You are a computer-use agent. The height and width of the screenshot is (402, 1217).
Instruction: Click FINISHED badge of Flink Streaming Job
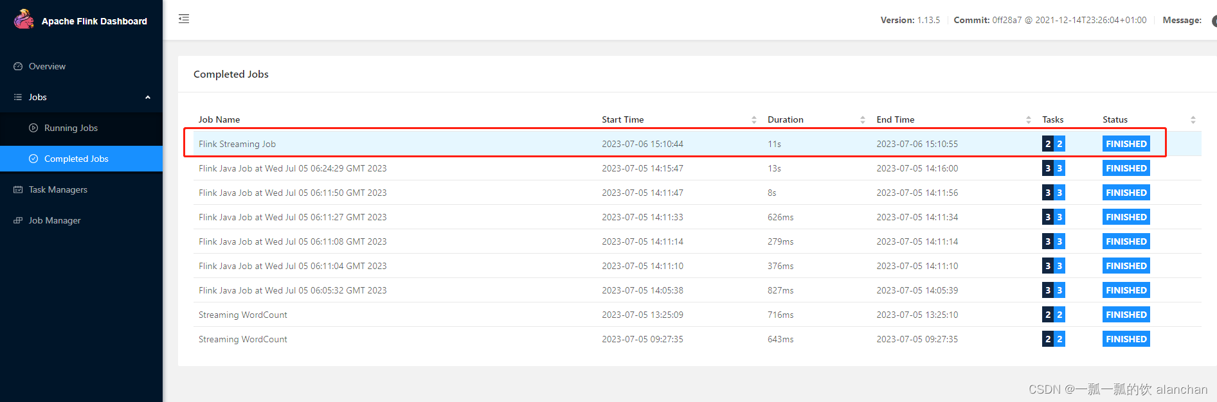click(x=1126, y=144)
